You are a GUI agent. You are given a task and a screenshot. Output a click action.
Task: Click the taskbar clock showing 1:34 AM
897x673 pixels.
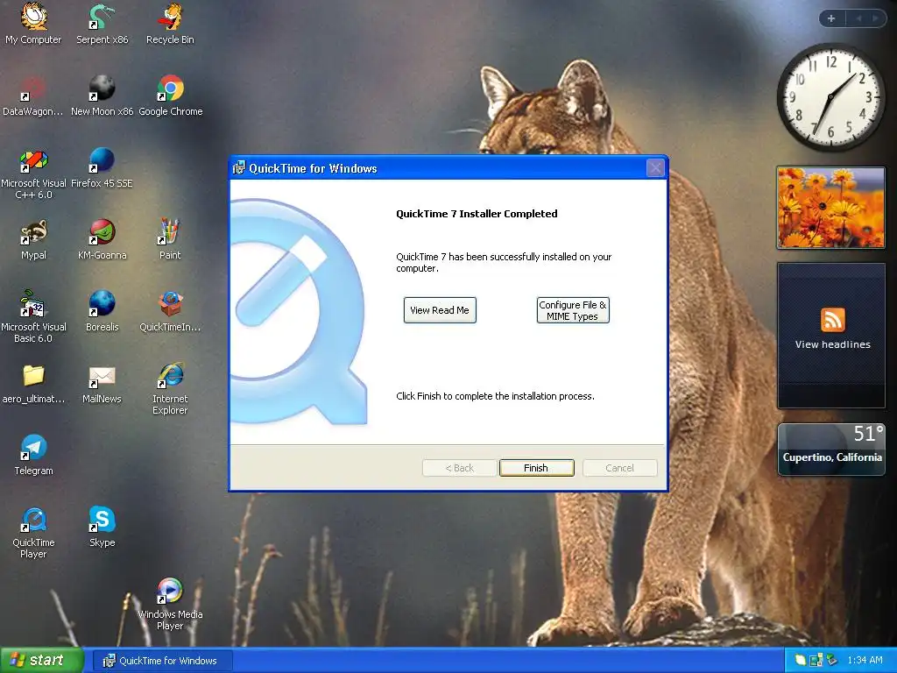click(x=865, y=661)
